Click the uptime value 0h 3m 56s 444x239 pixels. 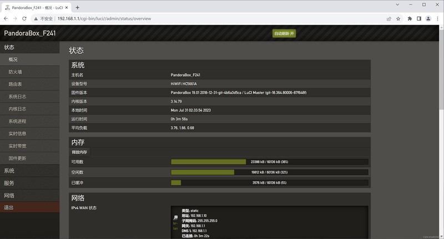click(179, 119)
